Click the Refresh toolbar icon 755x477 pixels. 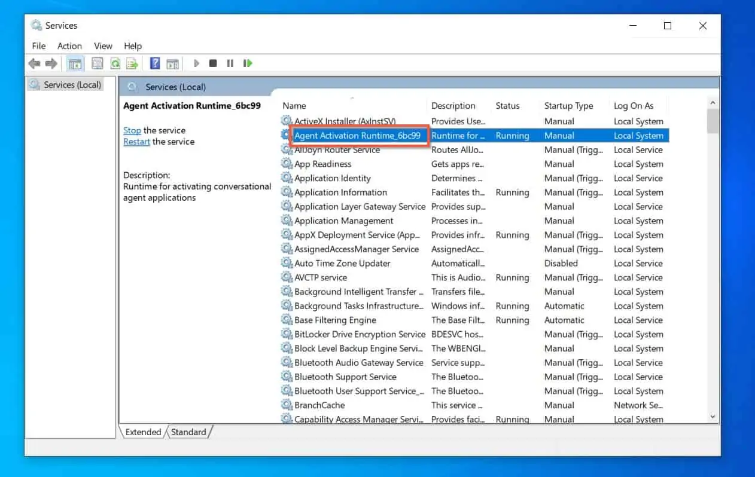pos(115,63)
